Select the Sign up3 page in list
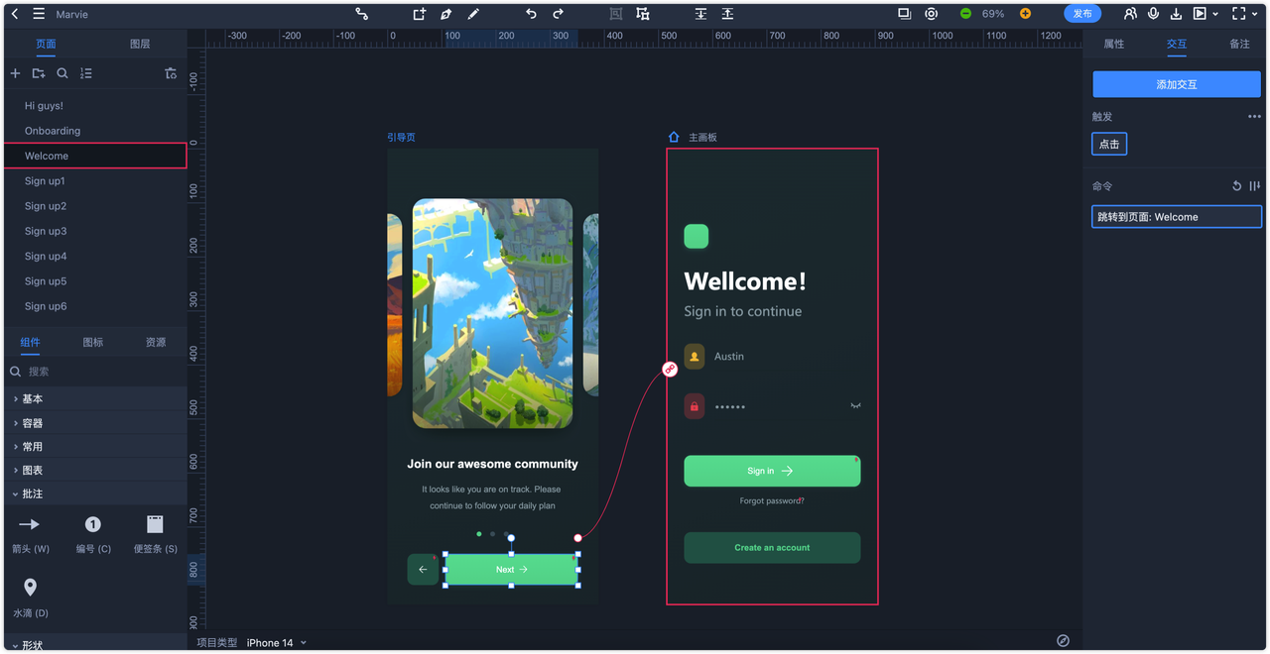1270x654 pixels. pyautogui.click(x=46, y=231)
